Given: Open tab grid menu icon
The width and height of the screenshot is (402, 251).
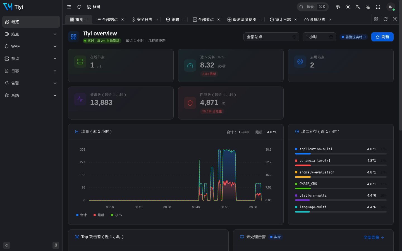Looking at the screenshot, I should coord(376,19).
